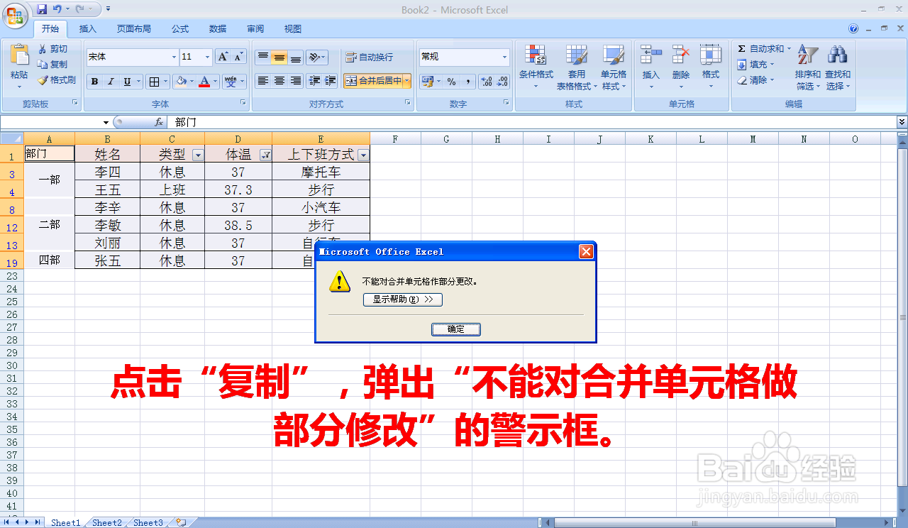Toggle bottom vertical alignment
The width and height of the screenshot is (908, 528).
point(296,57)
